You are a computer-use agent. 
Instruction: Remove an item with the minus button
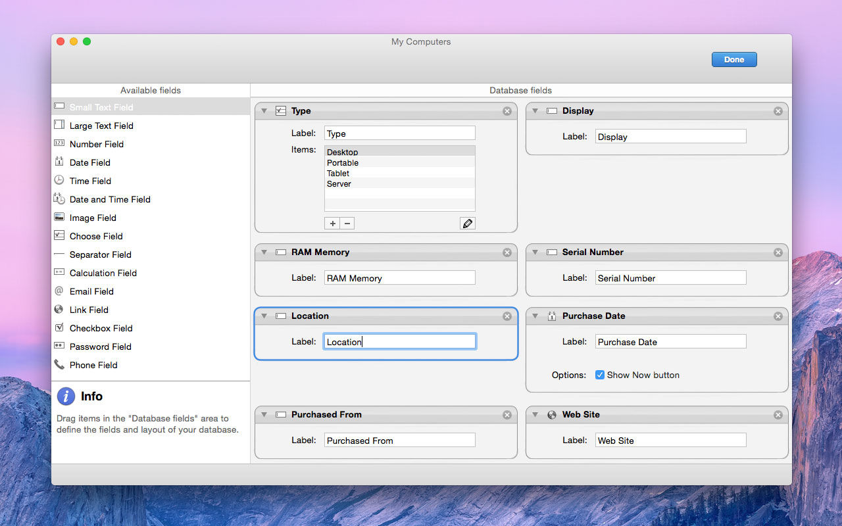point(347,224)
